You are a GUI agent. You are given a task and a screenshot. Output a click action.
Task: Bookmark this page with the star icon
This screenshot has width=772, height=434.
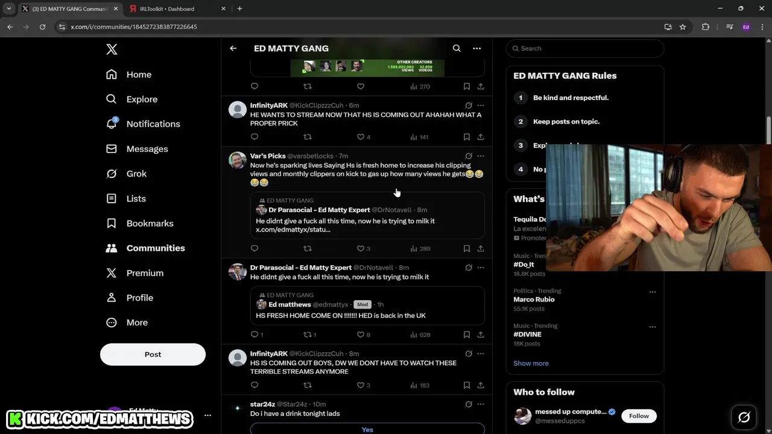[683, 27]
